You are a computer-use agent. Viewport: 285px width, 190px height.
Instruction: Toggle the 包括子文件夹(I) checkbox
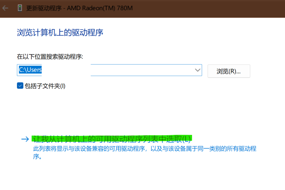coord(20,86)
